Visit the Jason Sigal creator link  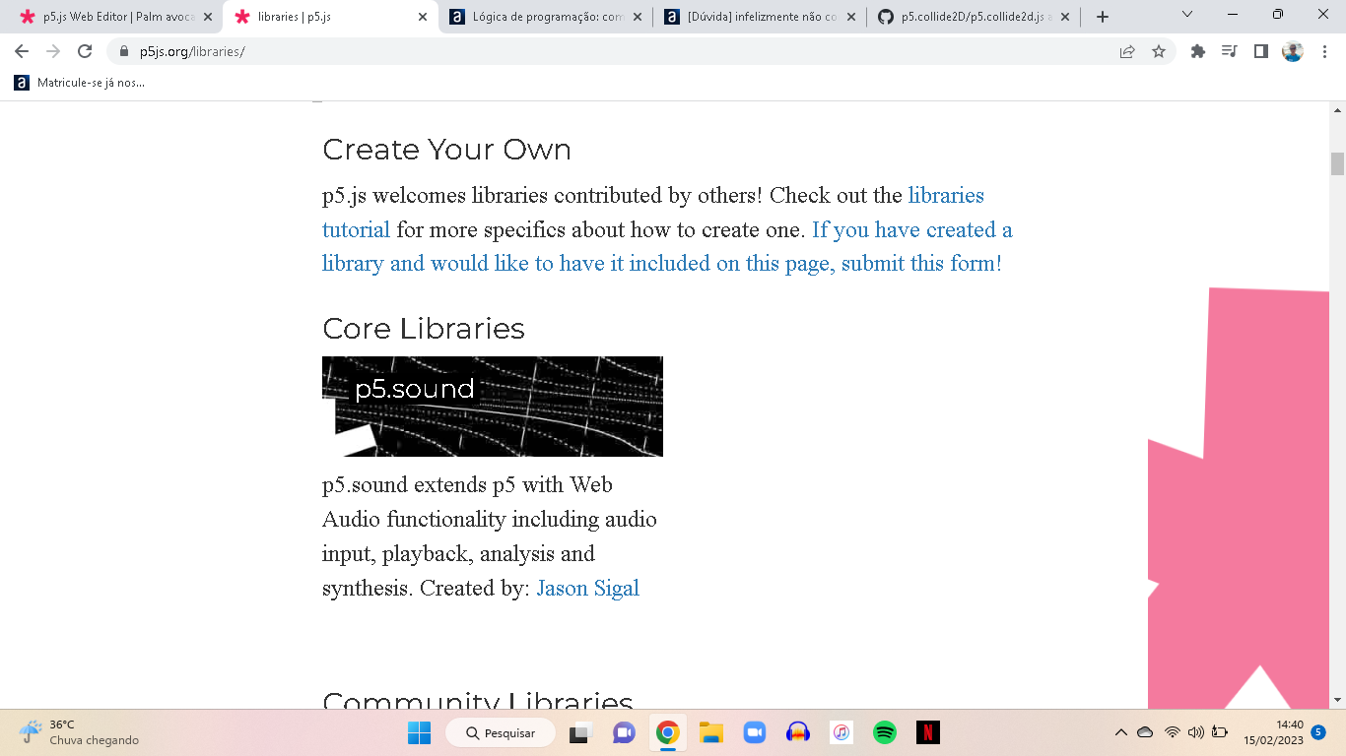(x=588, y=589)
